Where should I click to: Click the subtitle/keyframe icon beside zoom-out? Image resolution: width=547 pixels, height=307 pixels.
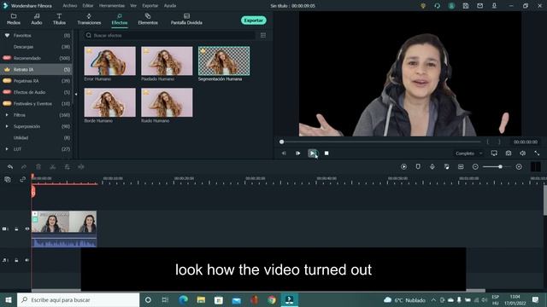pos(461,167)
